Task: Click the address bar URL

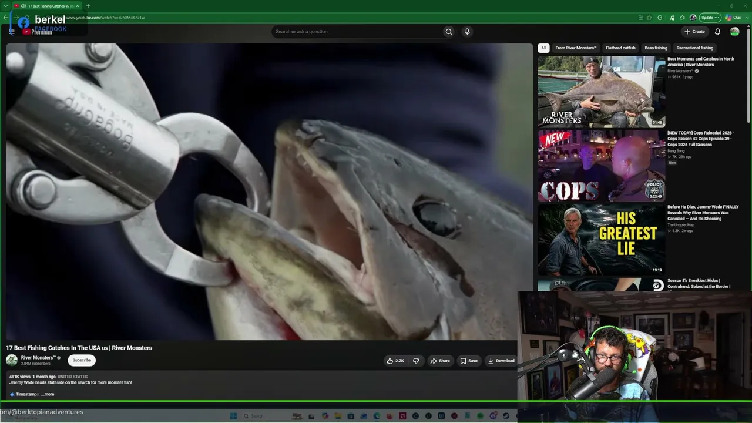Action: coord(106,18)
